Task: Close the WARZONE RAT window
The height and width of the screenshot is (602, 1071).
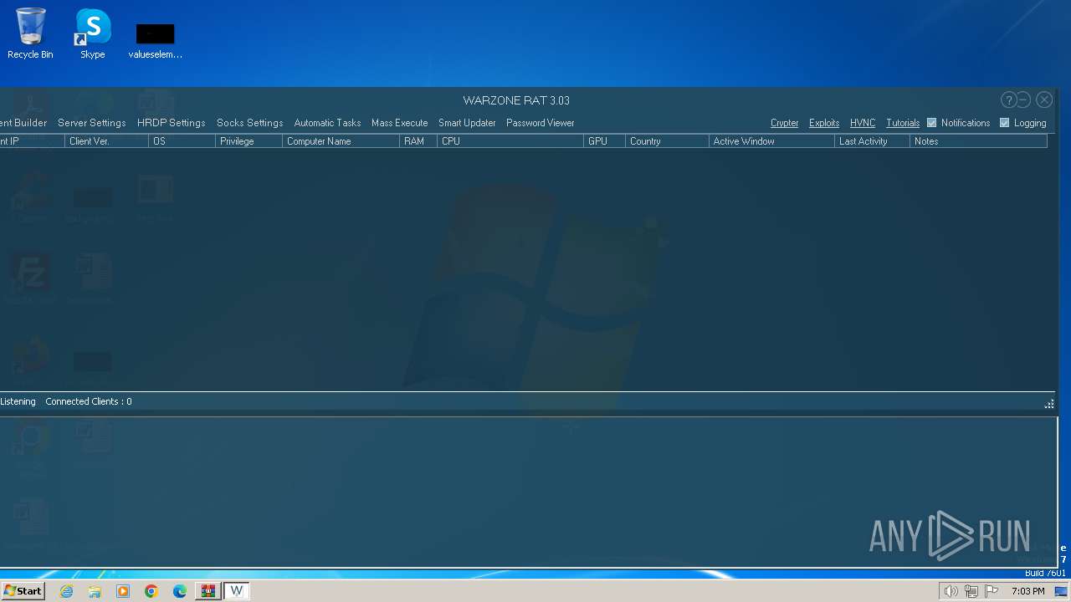Action: (1044, 99)
